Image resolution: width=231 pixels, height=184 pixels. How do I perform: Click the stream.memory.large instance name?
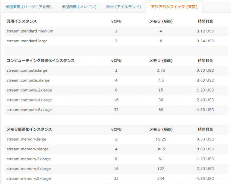tap(26, 139)
